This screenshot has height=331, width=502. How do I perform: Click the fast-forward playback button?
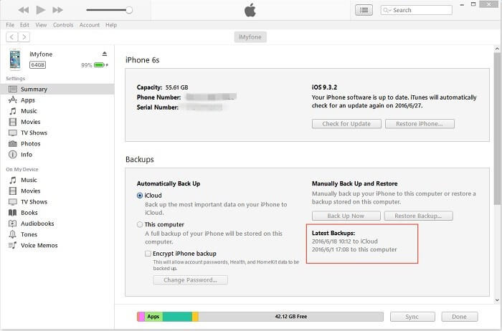coord(57,10)
